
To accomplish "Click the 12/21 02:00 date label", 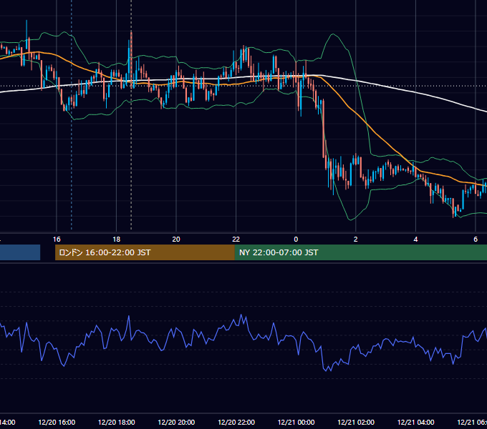I will pos(356,422).
